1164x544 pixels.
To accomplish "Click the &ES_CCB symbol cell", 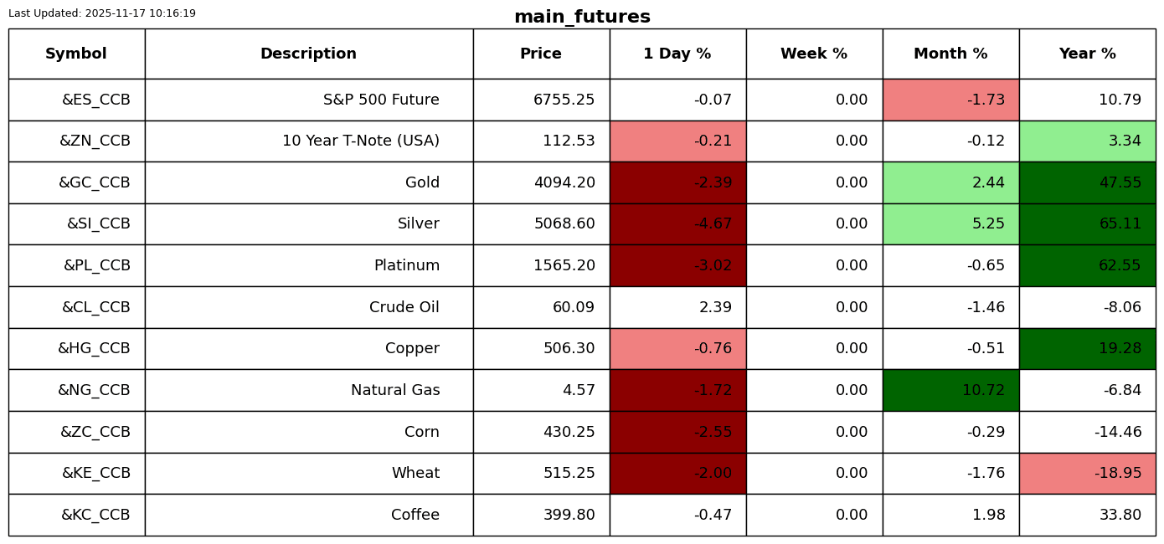I will pyautogui.click(x=95, y=100).
